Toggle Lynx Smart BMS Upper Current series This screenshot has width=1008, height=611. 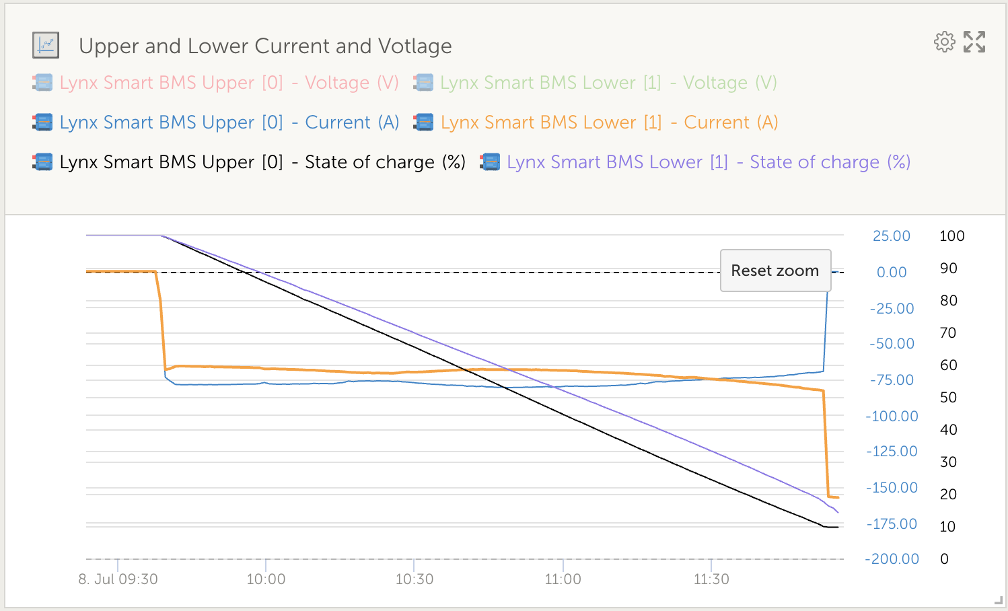tap(229, 122)
